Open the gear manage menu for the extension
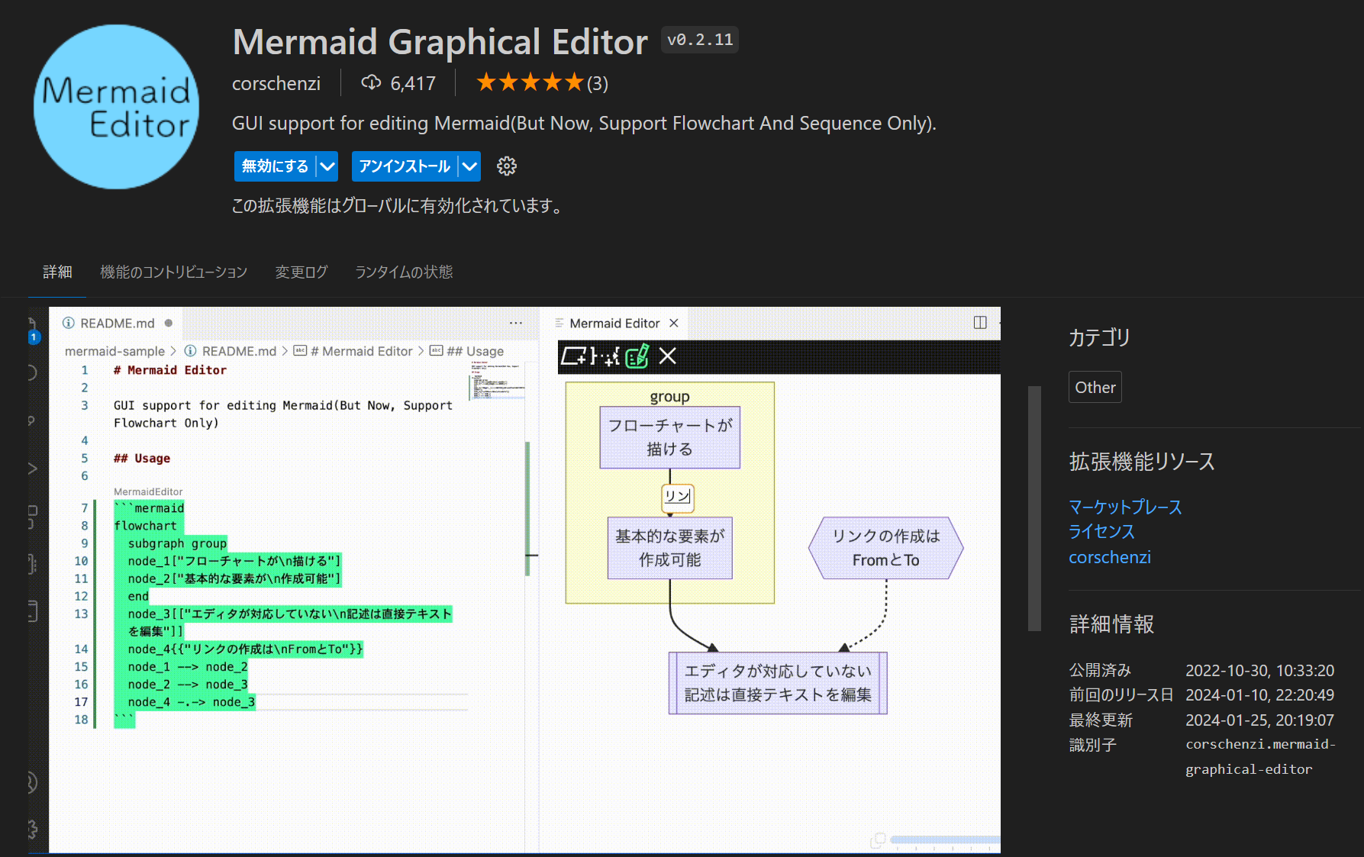The image size is (1364, 857). point(507,166)
